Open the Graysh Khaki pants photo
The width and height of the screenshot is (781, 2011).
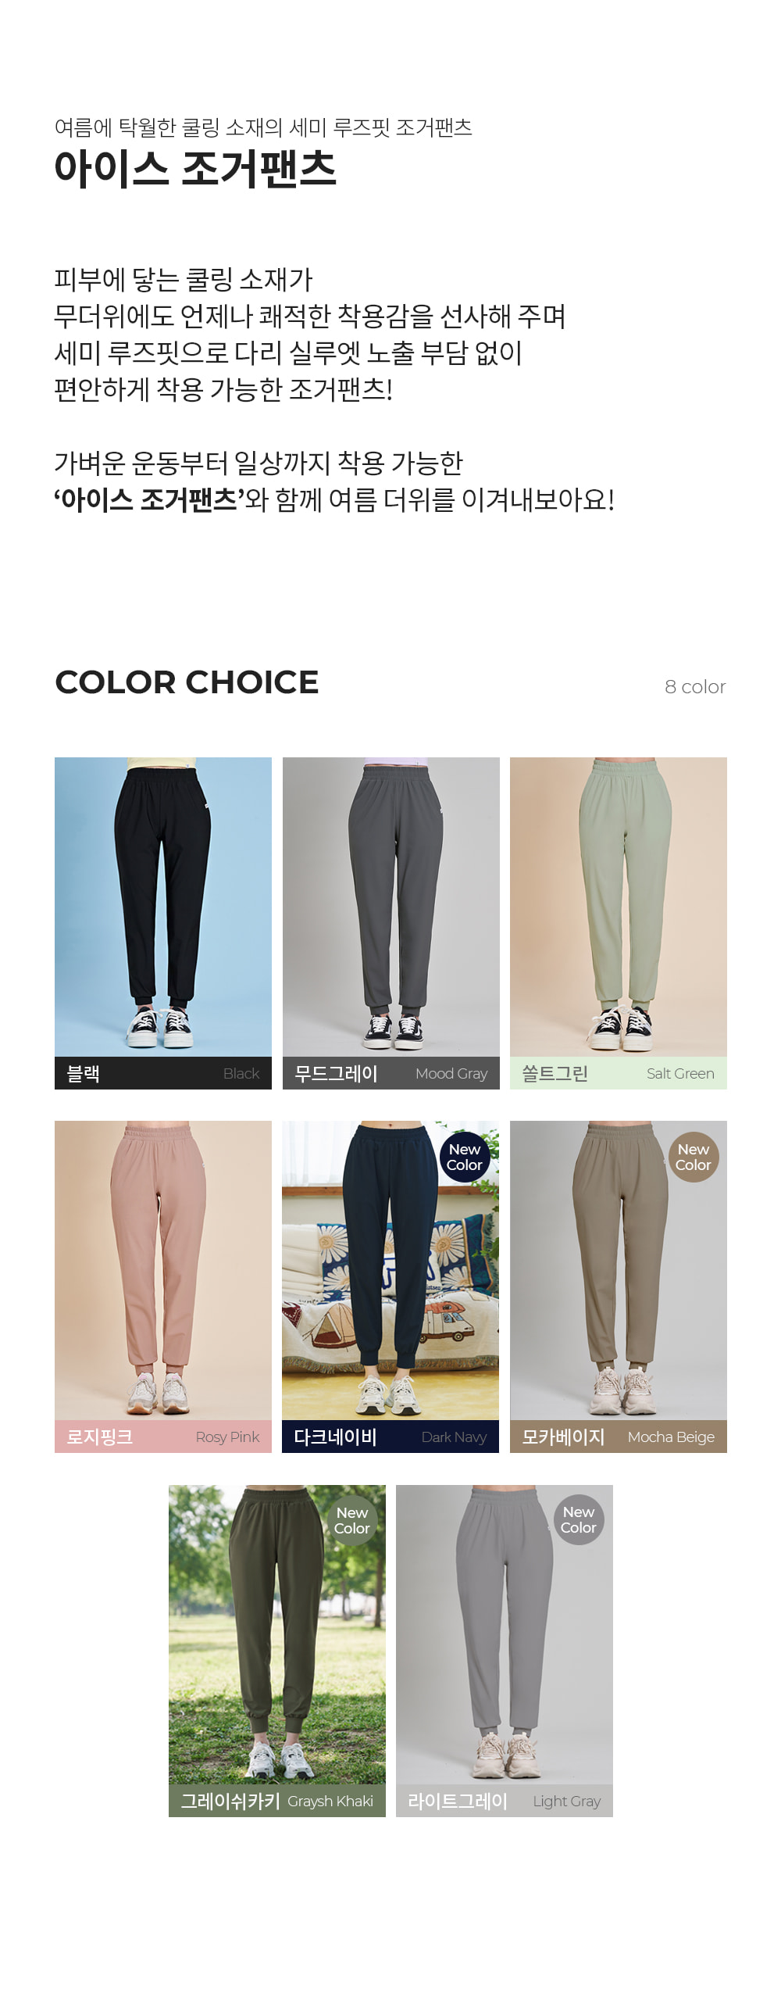[x=277, y=1634]
